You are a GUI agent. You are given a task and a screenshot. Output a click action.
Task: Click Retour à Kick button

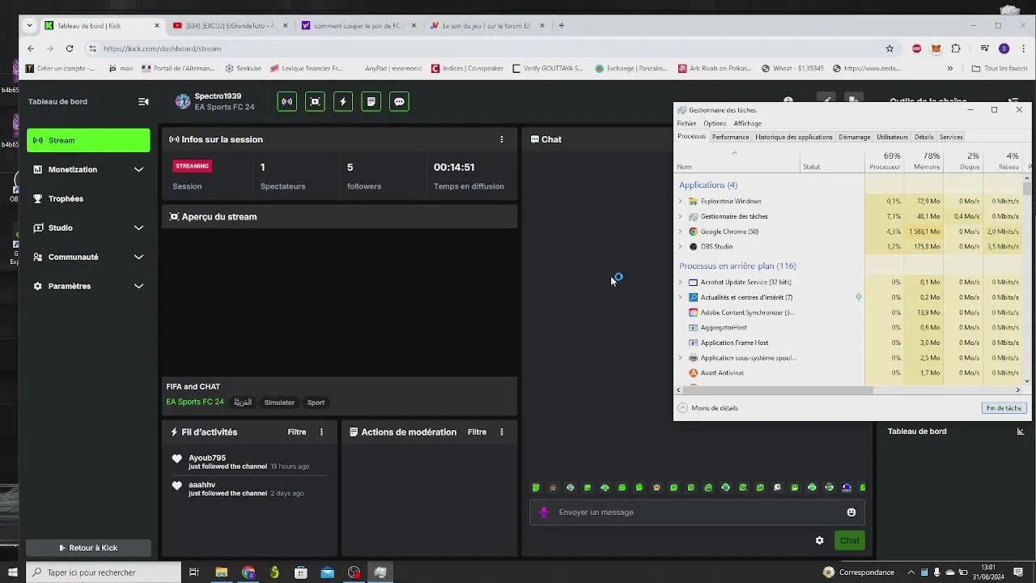[88, 548]
